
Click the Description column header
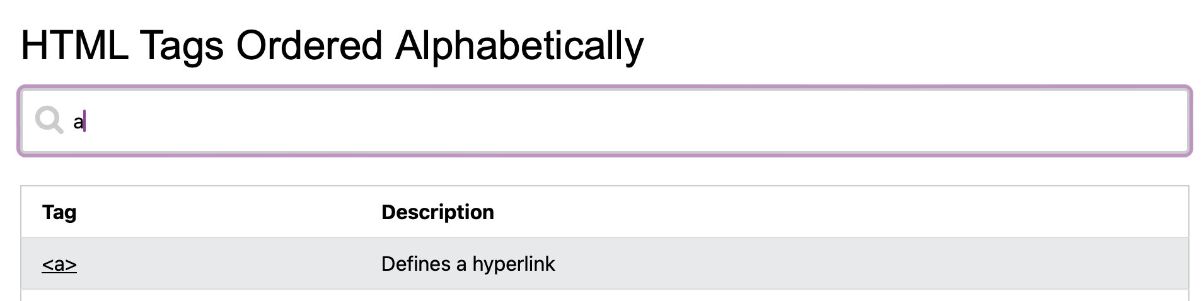pyautogui.click(x=437, y=212)
